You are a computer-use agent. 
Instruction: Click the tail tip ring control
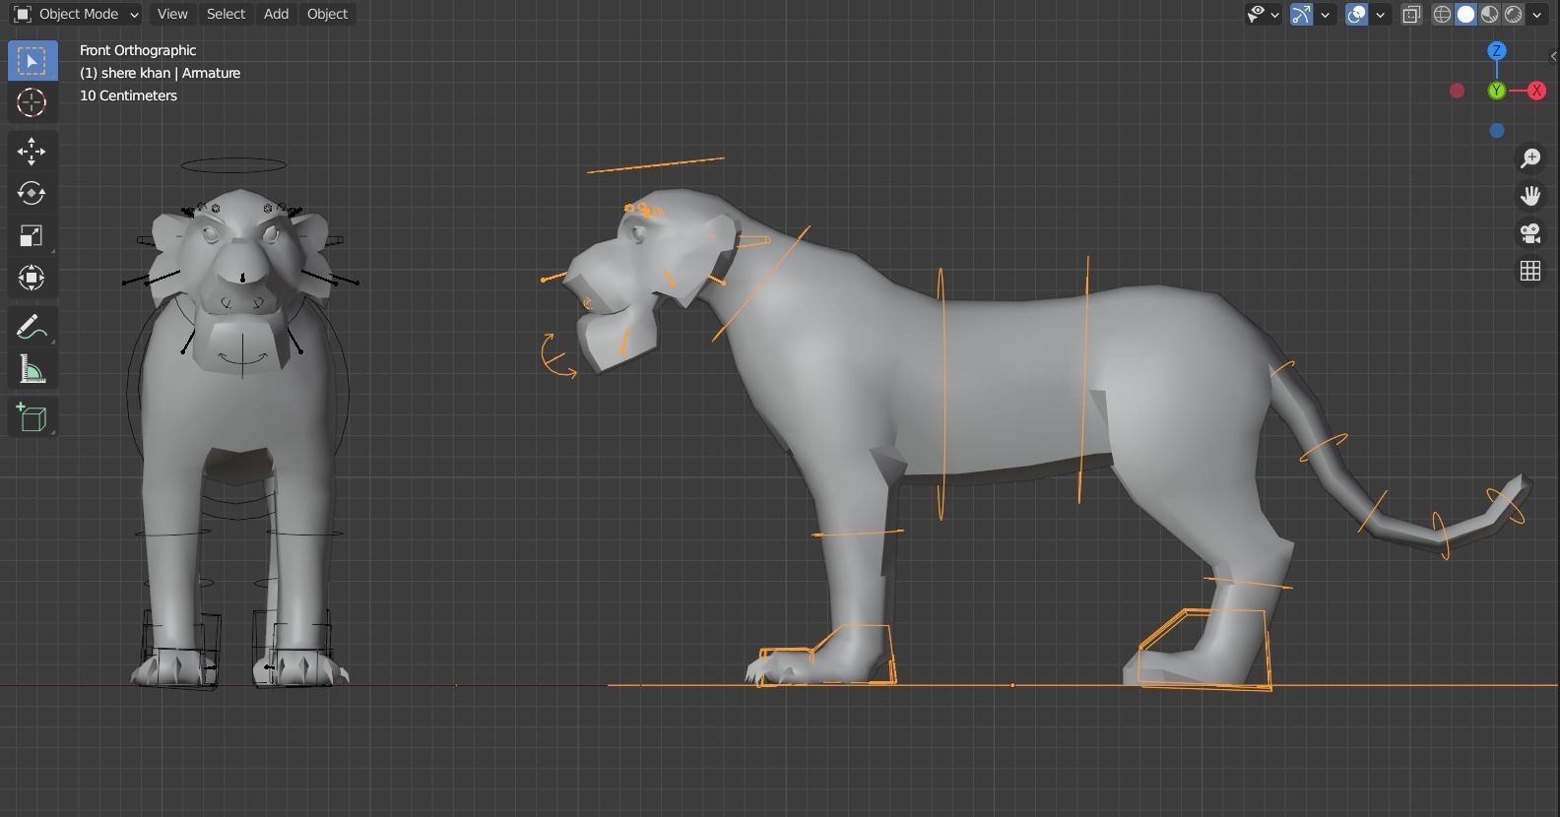click(x=1506, y=505)
